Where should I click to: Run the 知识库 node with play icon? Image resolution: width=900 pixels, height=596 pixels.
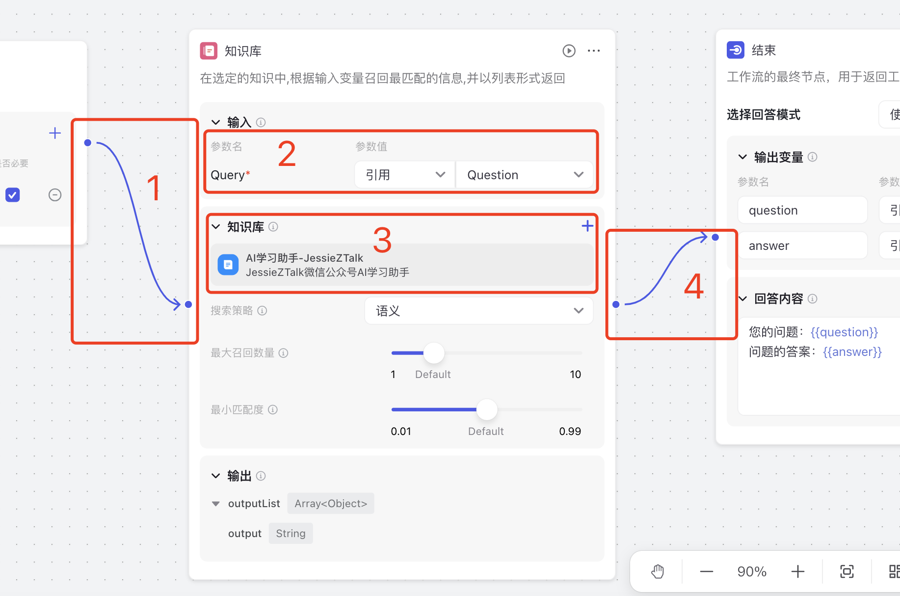click(569, 51)
